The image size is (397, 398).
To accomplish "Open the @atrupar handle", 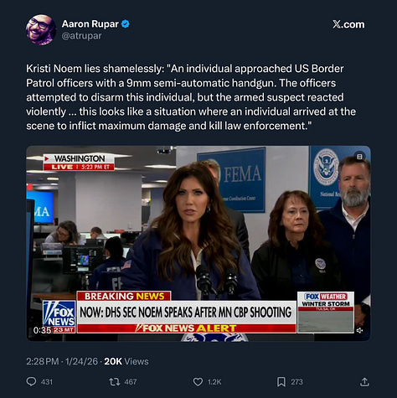I will click(81, 36).
